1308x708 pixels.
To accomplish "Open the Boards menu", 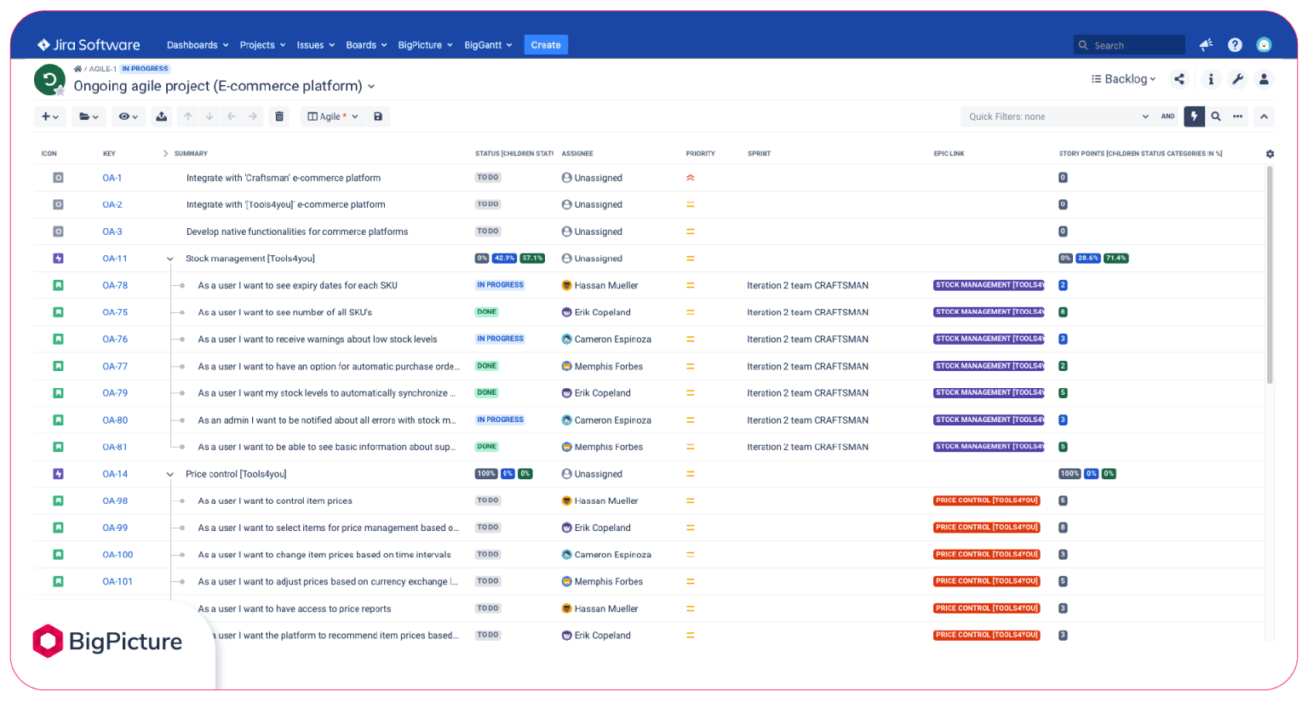I will click(366, 45).
